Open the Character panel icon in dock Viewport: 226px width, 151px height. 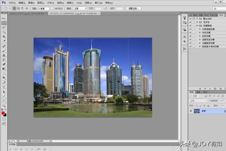click(185, 37)
